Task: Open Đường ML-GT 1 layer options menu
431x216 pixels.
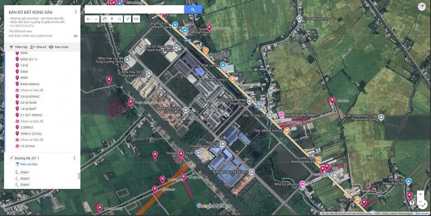Action: [x=74, y=158]
